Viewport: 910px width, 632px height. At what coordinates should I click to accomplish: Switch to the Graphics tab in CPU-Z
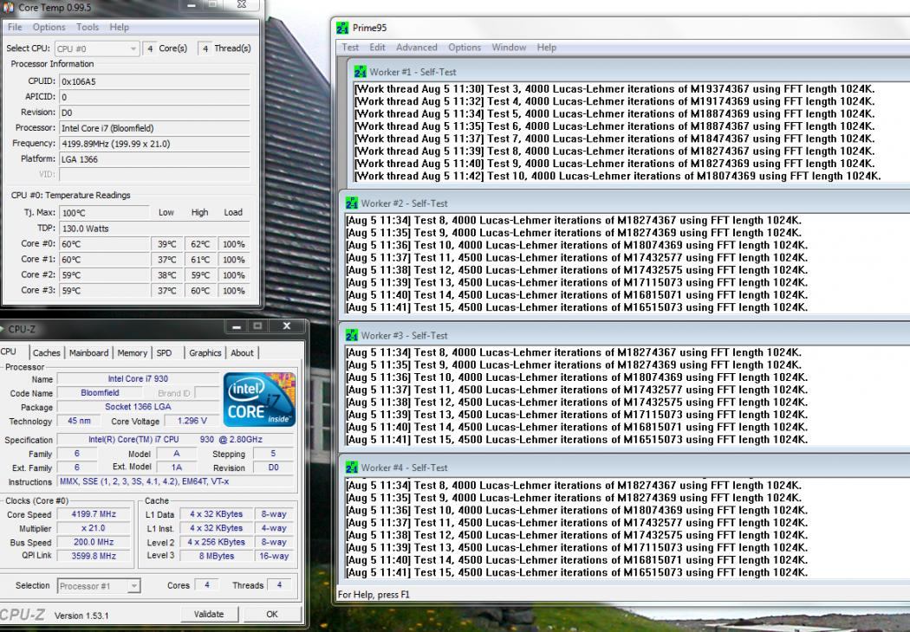[205, 353]
